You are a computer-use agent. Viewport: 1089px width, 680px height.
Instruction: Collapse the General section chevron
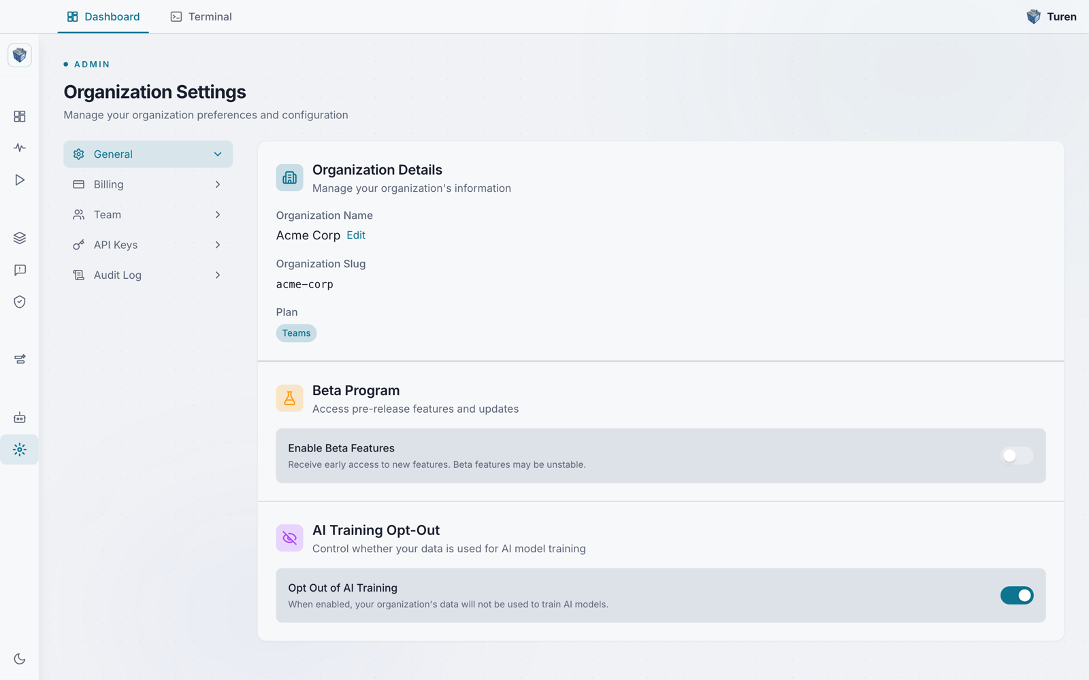(x=218, y=154)
